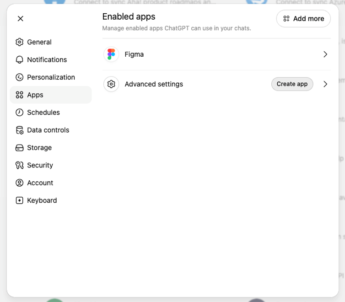Click the Storage drive icon
The height and width of the screenshot is (302, 345).
(19, 148)
